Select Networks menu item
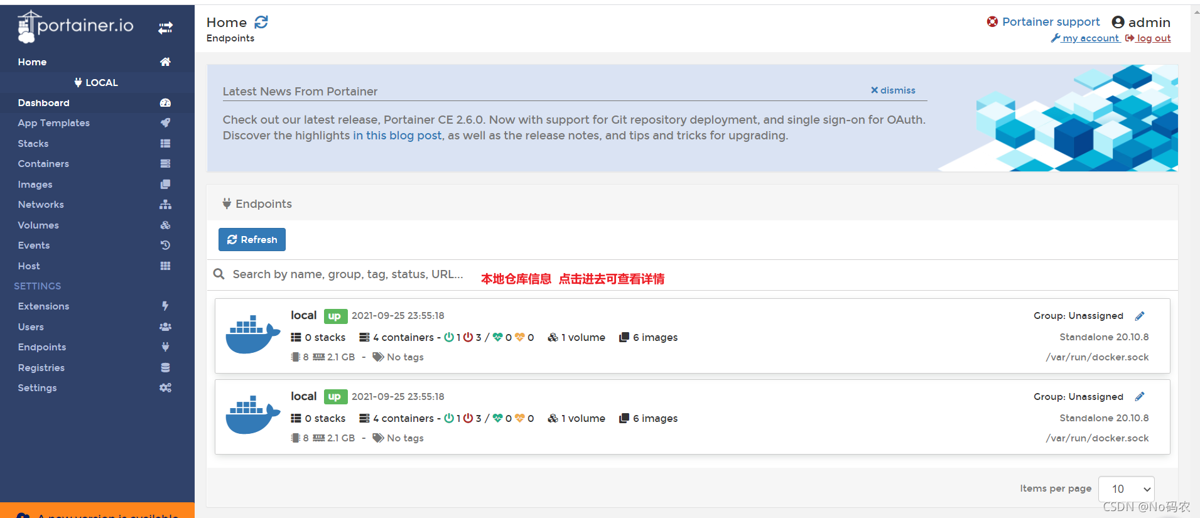 [41, 204]
